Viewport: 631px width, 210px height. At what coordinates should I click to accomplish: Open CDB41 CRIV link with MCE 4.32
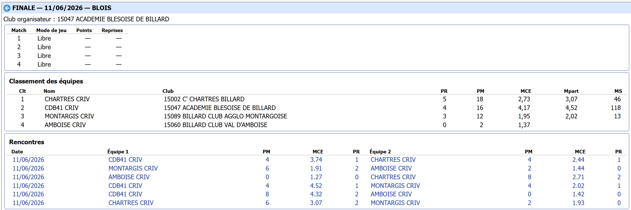click(x=125, y=194)
